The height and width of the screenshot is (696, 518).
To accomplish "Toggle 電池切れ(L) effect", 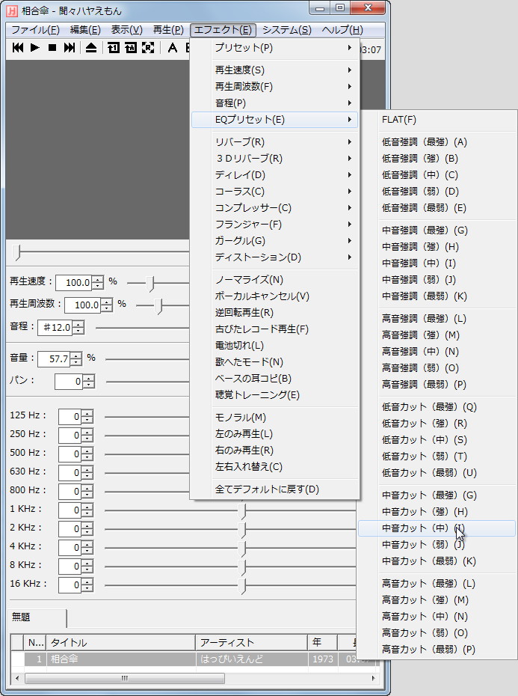I will (274, 345).
